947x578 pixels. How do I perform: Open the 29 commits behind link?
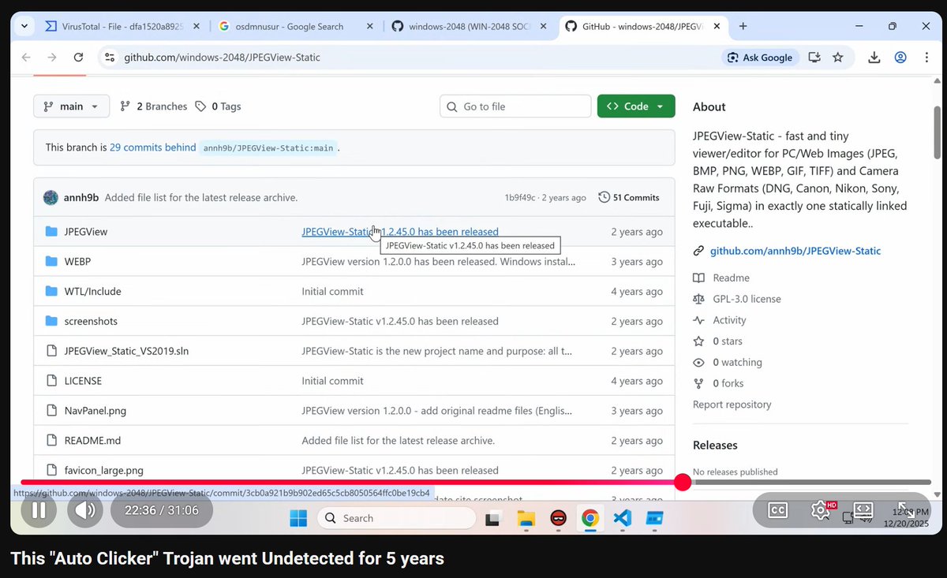(x=153, y=147)
